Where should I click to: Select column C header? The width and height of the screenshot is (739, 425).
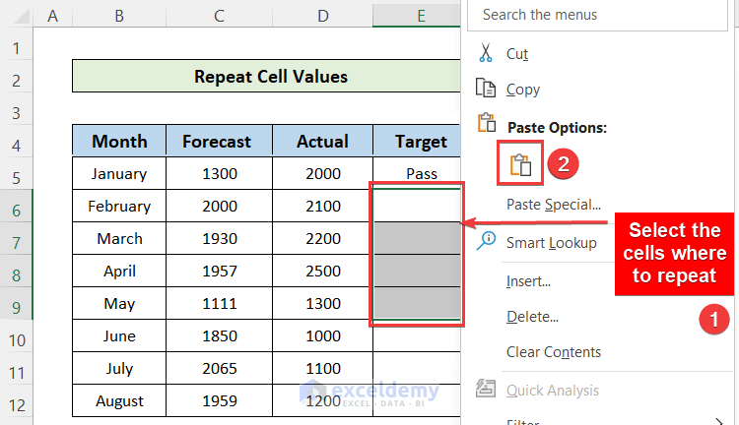[x=219, y=15]
